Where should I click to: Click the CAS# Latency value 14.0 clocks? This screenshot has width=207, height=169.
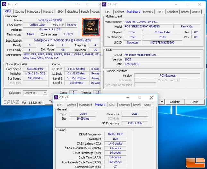pyautogui.click(x=115, y=143)
